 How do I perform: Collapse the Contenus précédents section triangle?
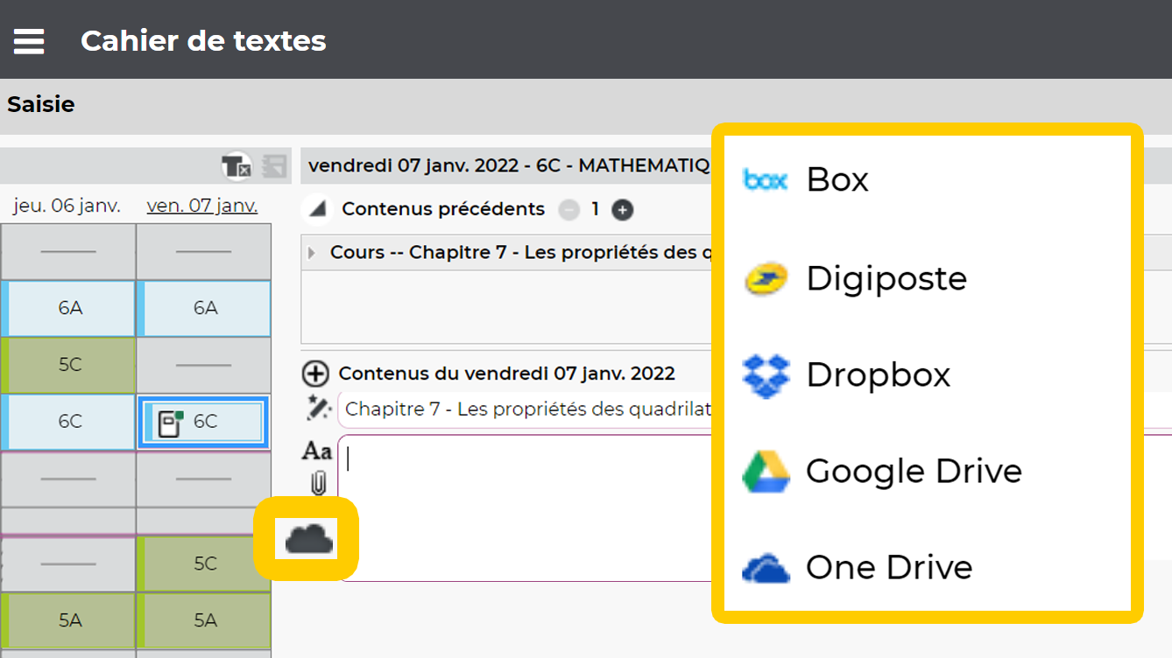[317, 209]
